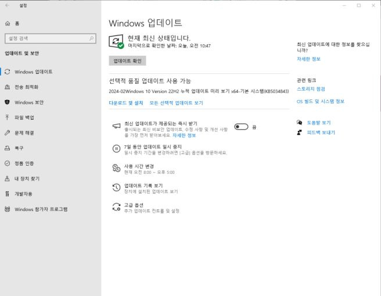This screenshot has width=381, height=296.
Task: Select the Windows 참가자 프로그램 insider icon
Action: (8, 209)
